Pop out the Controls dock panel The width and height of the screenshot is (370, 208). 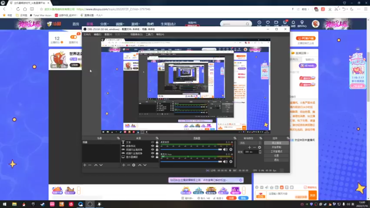coord(288,138)
